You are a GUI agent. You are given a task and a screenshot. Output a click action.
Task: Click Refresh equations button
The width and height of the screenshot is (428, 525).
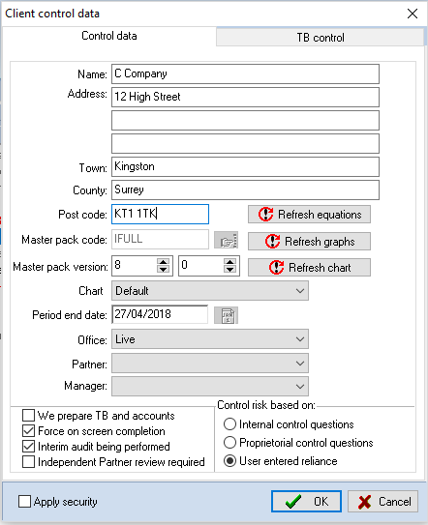pyautogui.click(x=309, y=215)
